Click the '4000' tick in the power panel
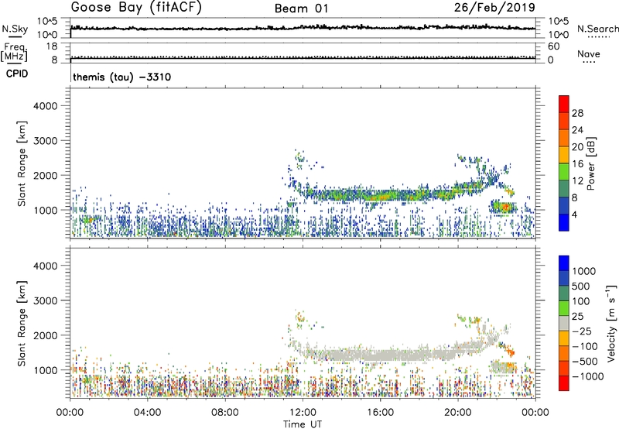 pyautogui.click(x=45, y=106)
